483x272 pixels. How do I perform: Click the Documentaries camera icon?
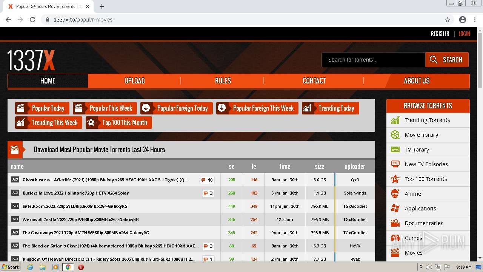coord(395,223)
